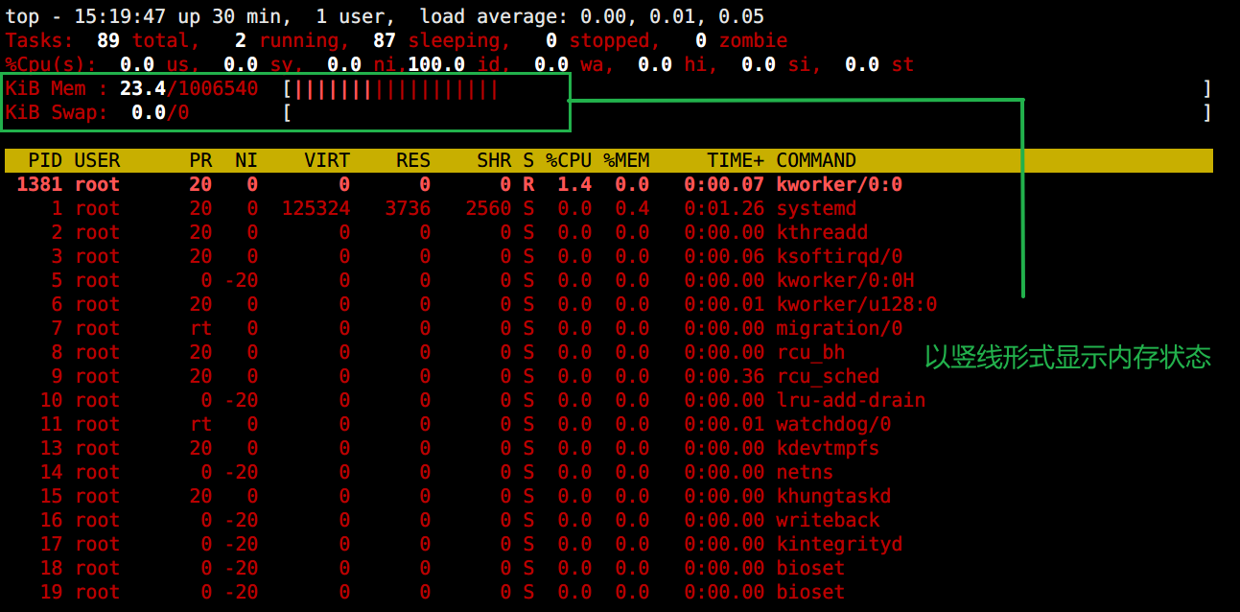Click systemd VIRT value 125324
The width and height of the screenshot is (1240, 612).
(x=316, y=208)
